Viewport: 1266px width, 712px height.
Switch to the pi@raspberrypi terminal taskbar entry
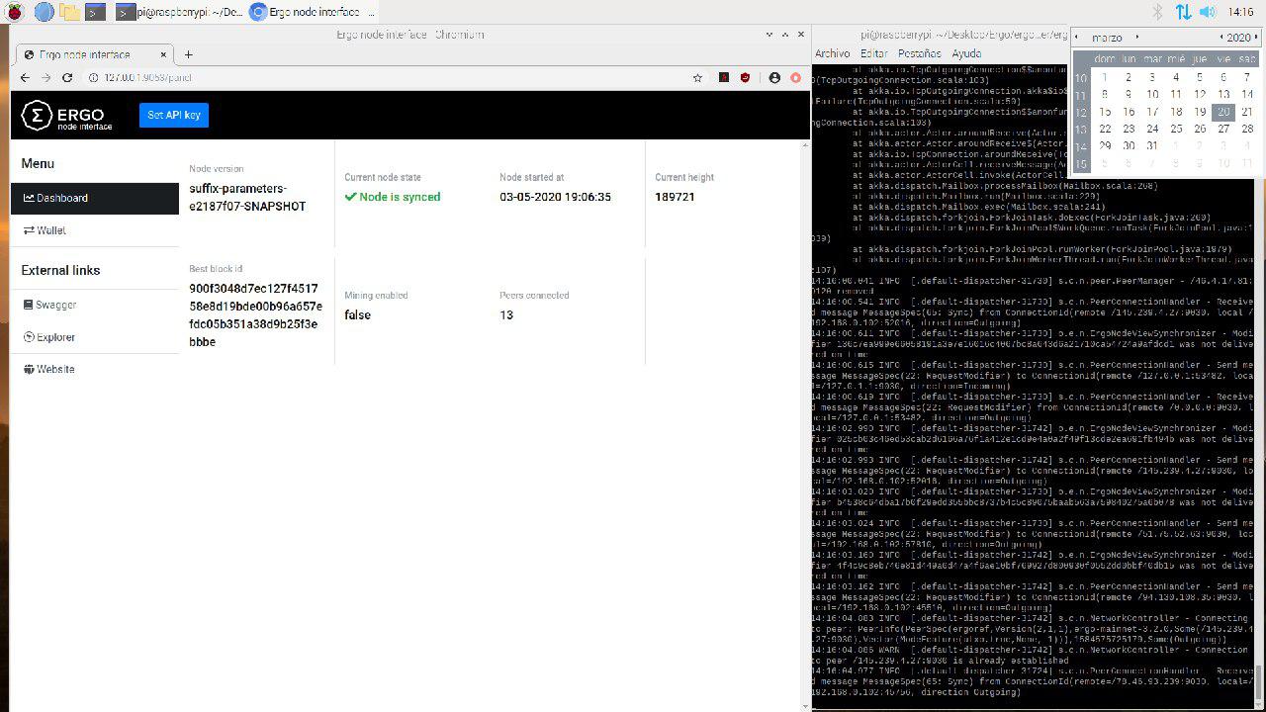(179, 12)
